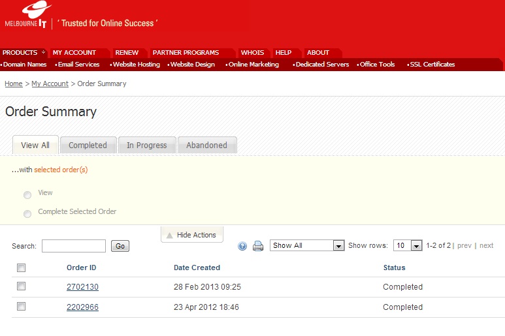
Task: Click the Hide Actions button
Action: [x=192, y=235]
